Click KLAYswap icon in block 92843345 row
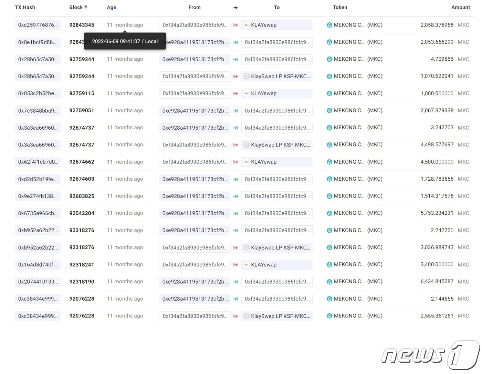482x374 pixels. [x=247, y=25]
